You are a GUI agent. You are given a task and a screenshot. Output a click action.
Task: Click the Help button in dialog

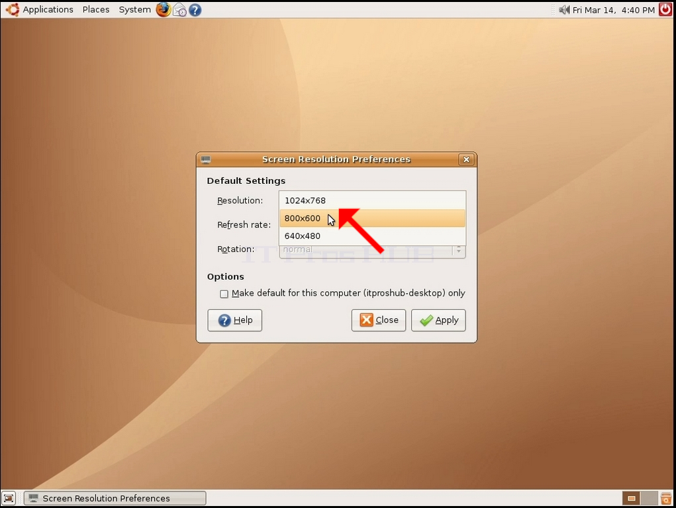click(x=234, y=320)
